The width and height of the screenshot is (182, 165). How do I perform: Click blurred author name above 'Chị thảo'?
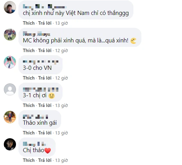(x=34, y=144)
